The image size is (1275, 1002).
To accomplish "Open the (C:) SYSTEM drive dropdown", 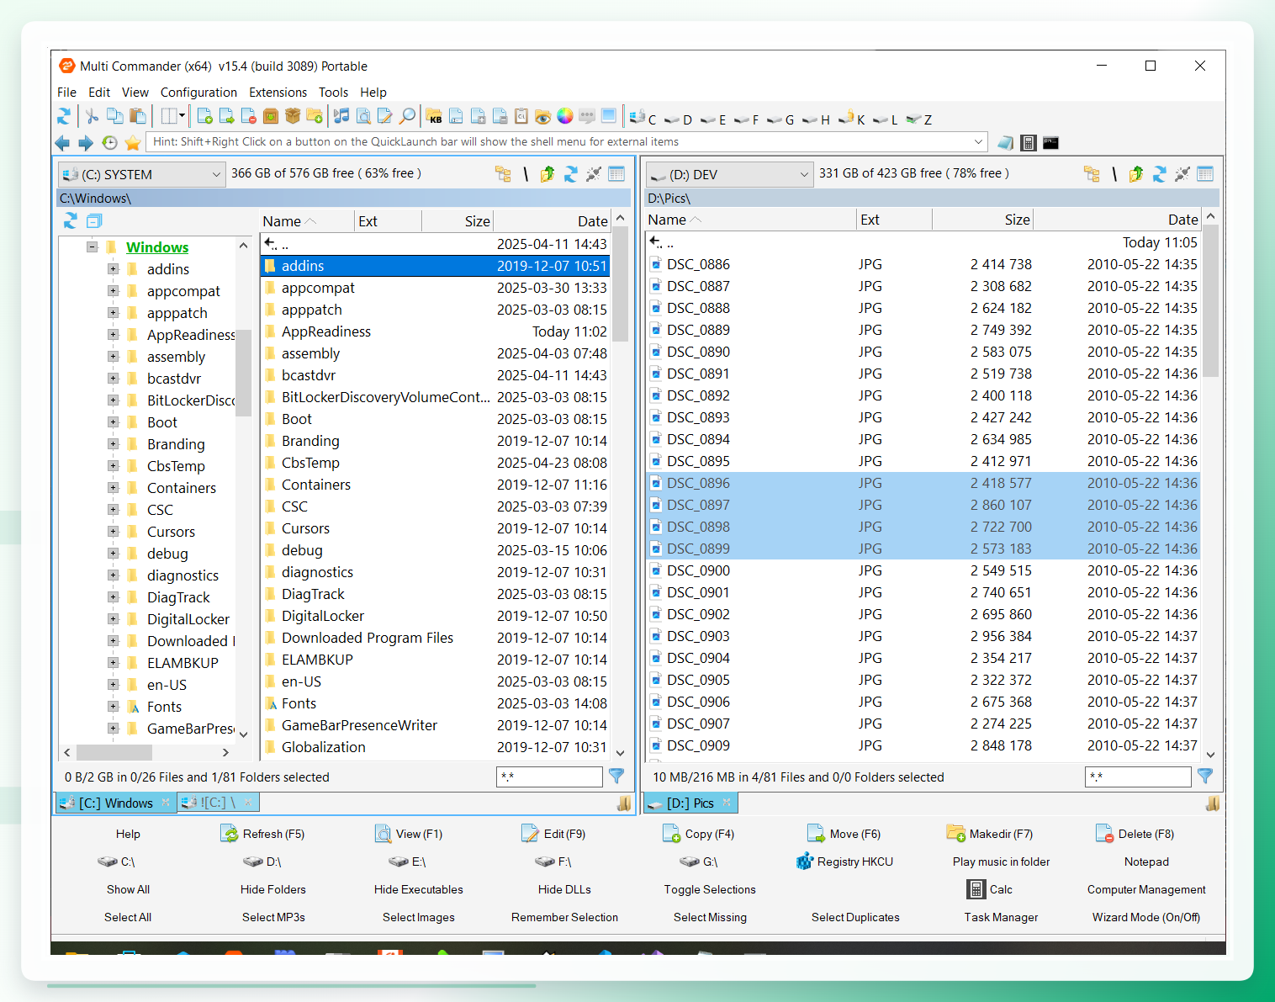I will [x=141, y=174].
